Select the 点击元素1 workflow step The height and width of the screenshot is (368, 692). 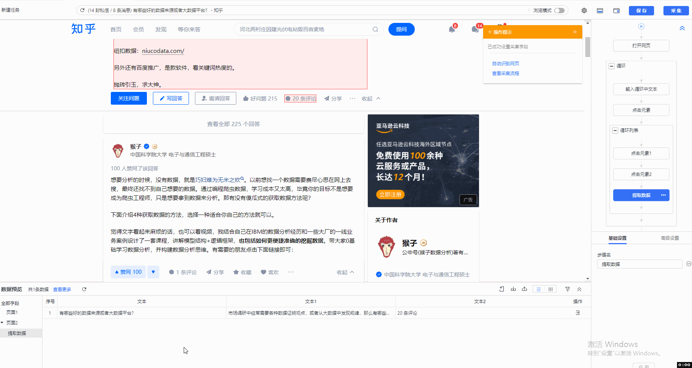(x=641, y=153)
